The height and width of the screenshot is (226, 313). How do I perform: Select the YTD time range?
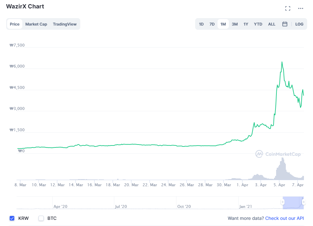258,24
